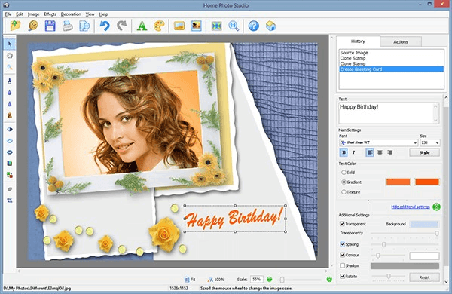Screen dimensions: 452x294
Task: Toggle Bold text formatting
Action: (344, 152)
